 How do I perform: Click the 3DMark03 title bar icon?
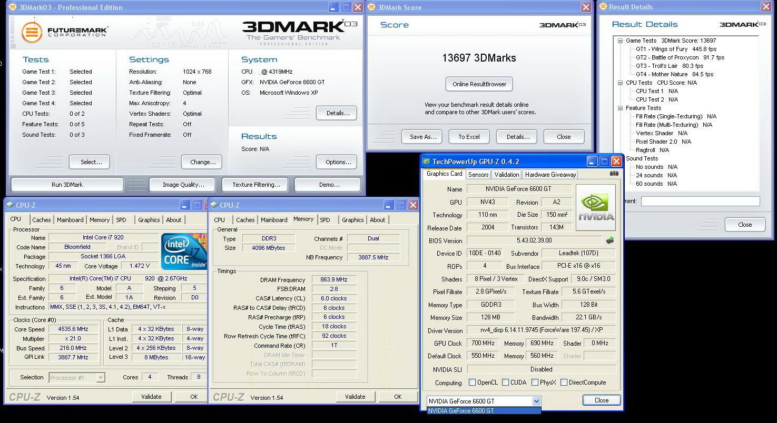pos(13,7)
